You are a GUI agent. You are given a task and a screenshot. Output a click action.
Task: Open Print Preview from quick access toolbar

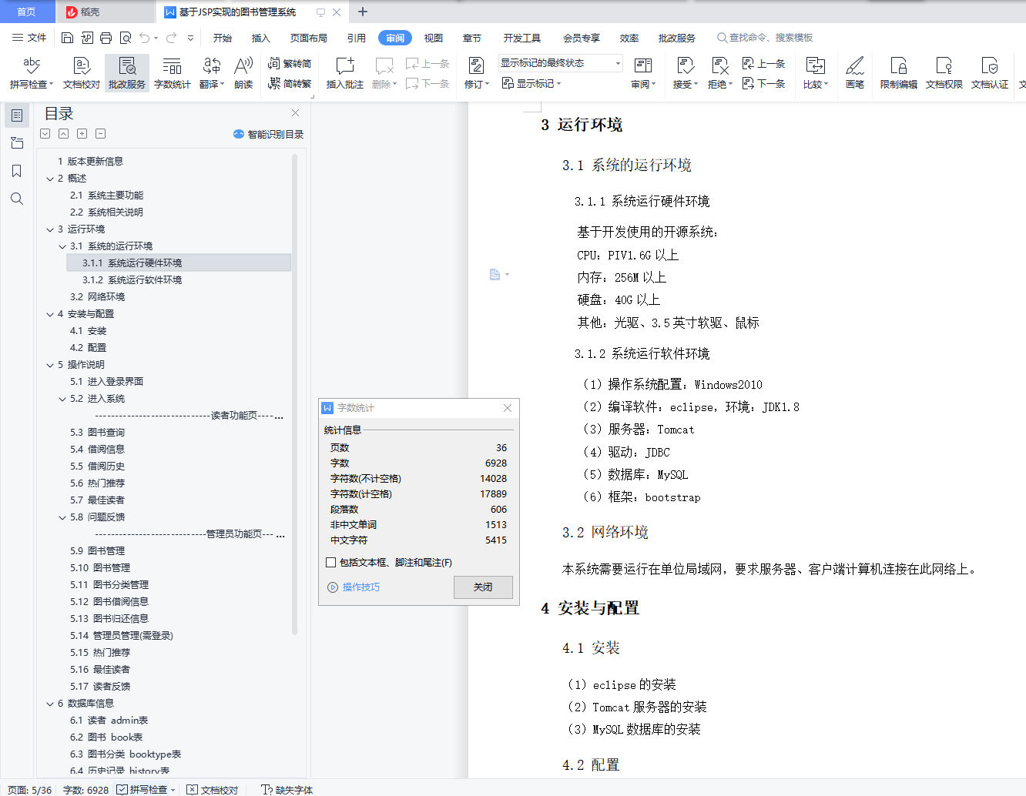point(125,38)
